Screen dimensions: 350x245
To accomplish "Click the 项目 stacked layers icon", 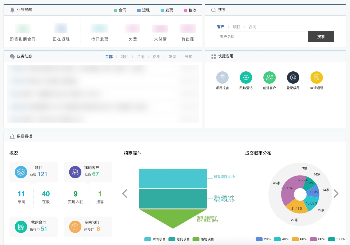I will (x=21, y=172).
